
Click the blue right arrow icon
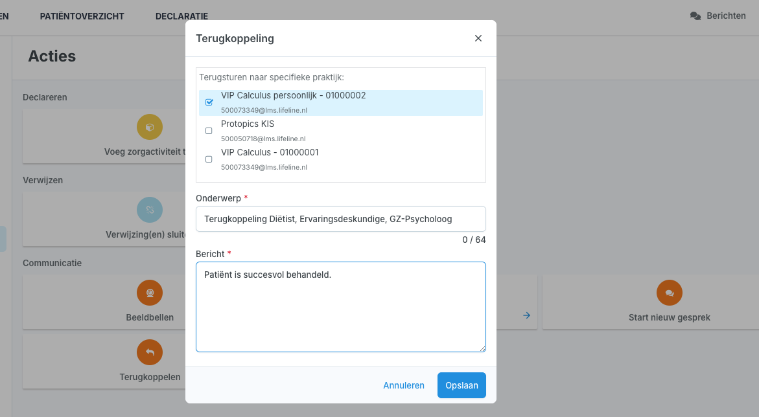click(x=527, y=315)
